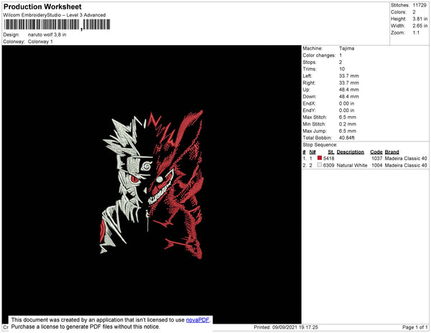Click the design name 'naruto wolf 3,8 in'
Image resolution: width=431 pixels, height=333 pixels.
pyautogui.click(x=47, y=34)
